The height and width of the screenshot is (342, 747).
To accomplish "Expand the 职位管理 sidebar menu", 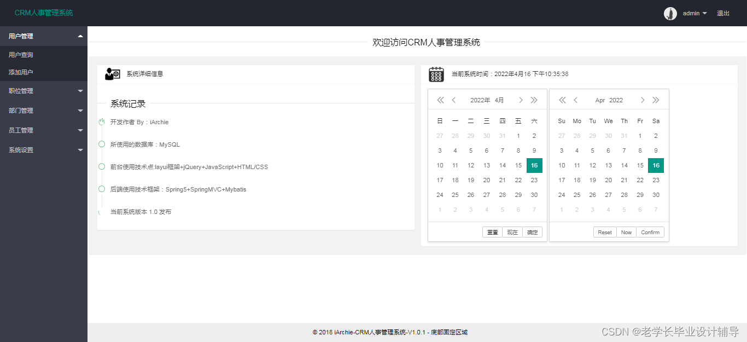I will point(44,90).
